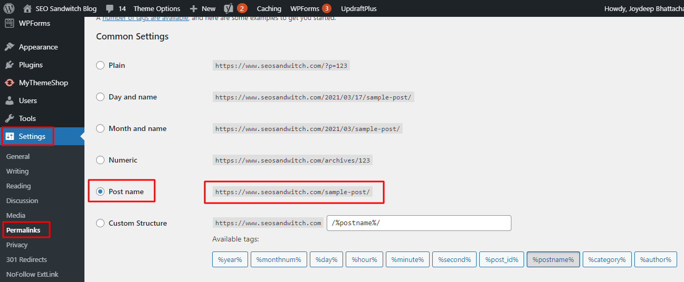Open Users in the sidebar
The image size is (684, 282).
(x=28, y=100)
